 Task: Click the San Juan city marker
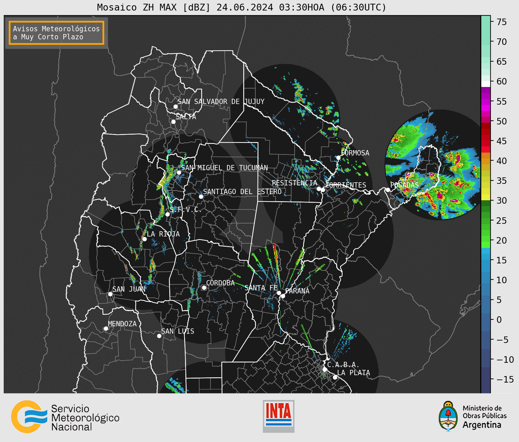[x=110, y=294]
